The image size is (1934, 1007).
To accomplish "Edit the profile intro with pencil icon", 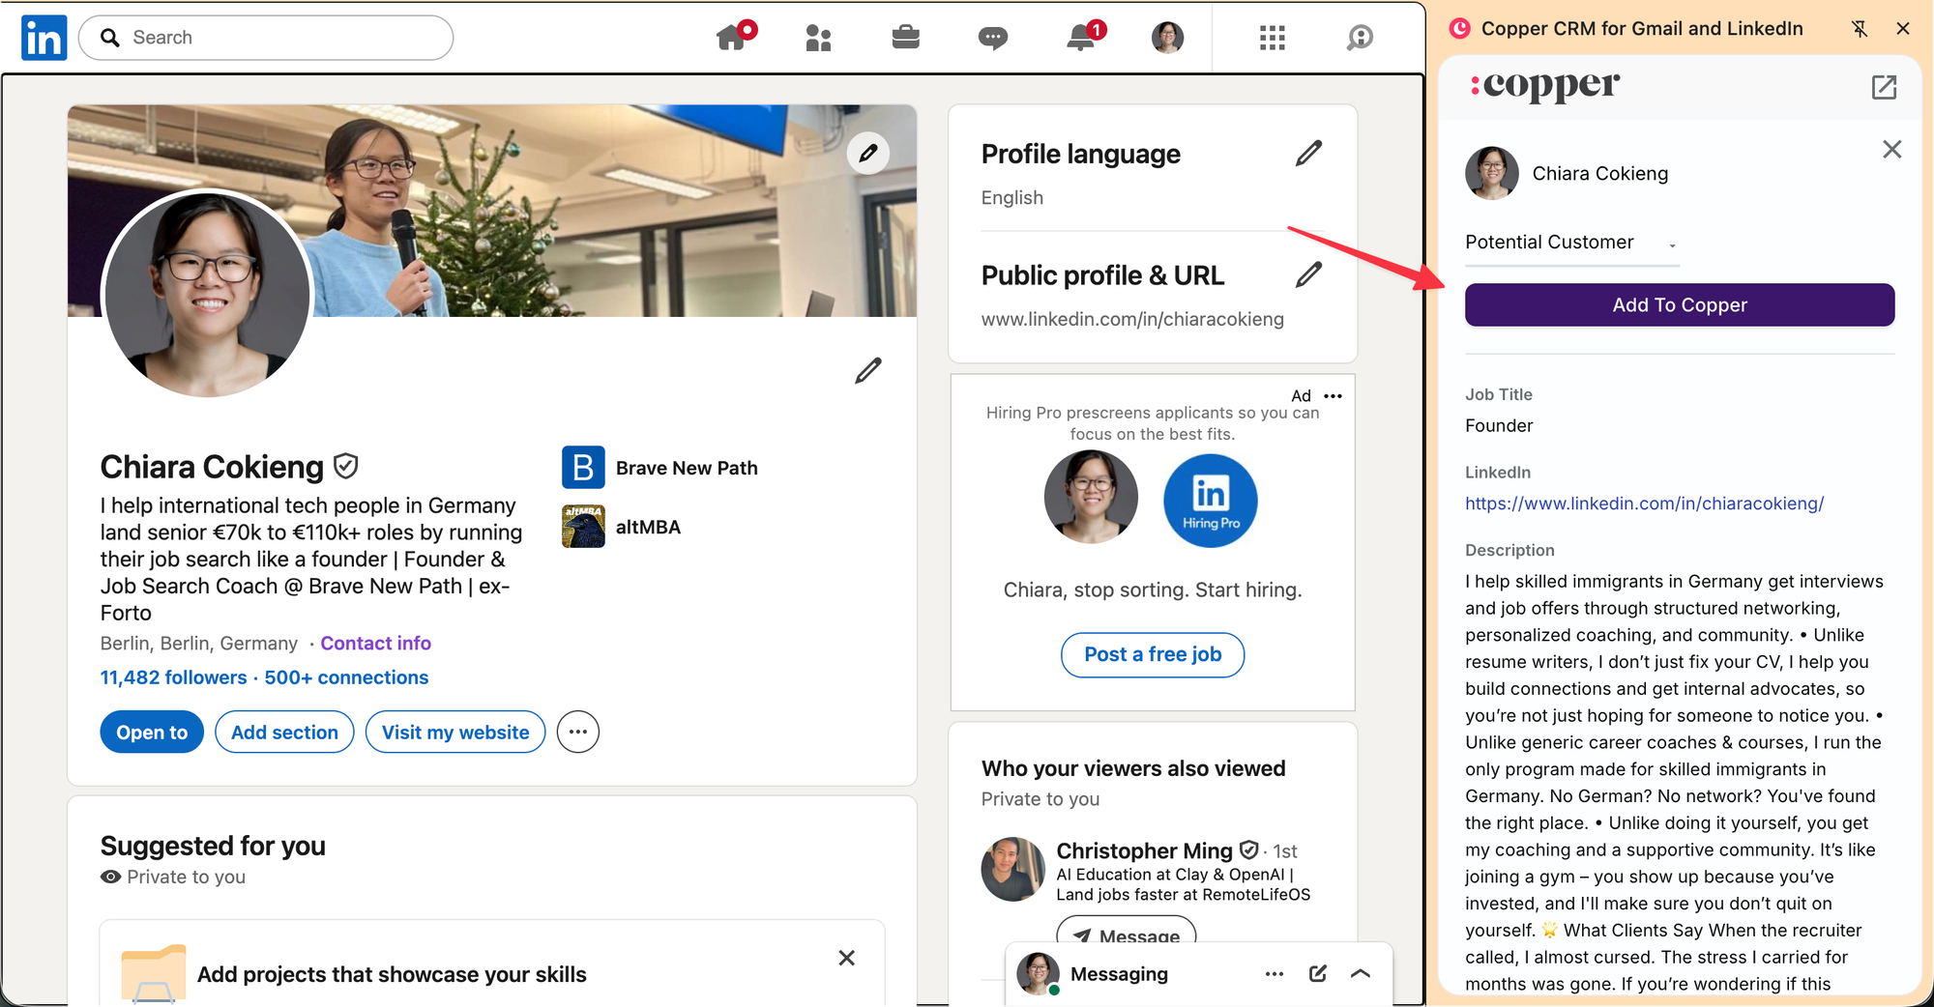I will tap(868, 370).
